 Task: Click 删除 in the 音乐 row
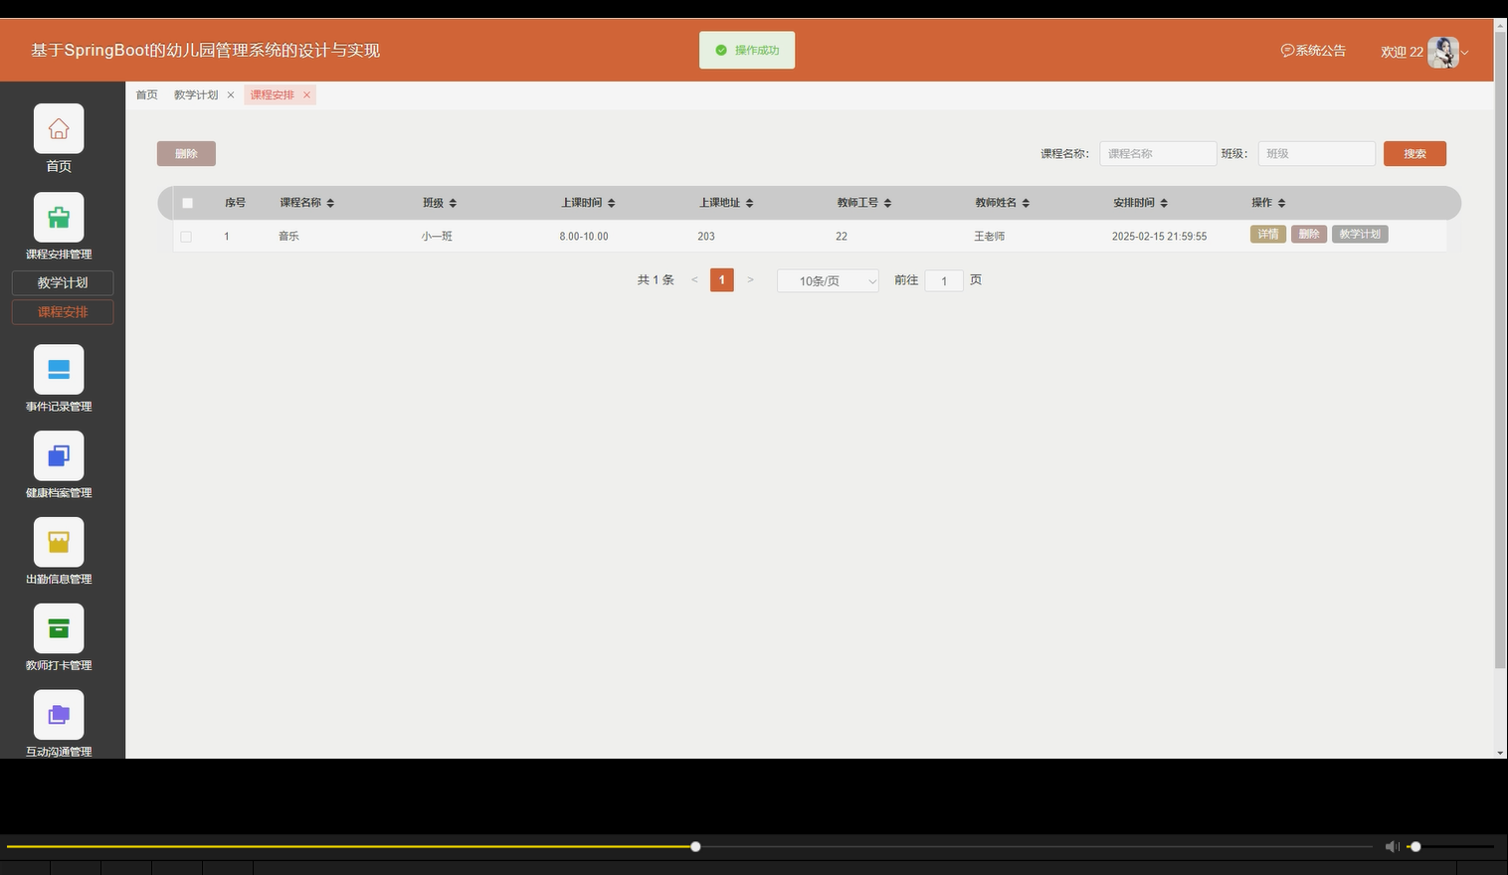pyautogui.click(x=1309, y=235)
